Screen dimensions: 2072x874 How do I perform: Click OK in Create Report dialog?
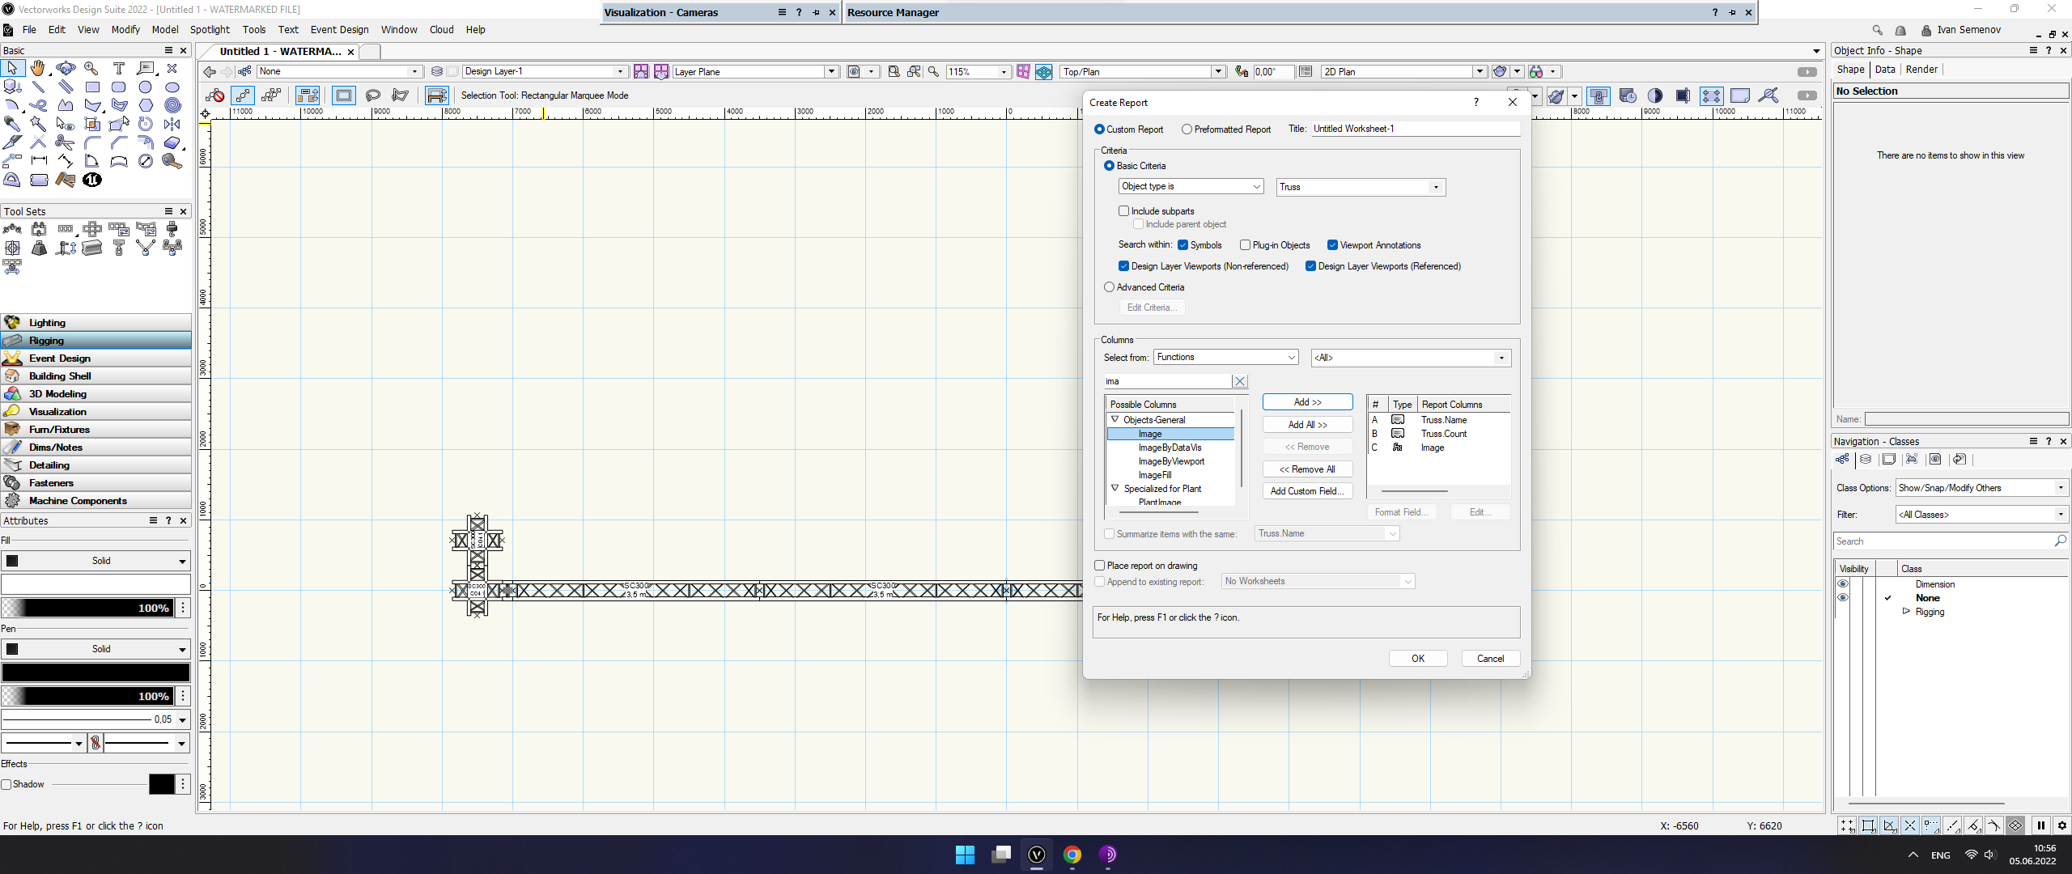click(1417, 659)
